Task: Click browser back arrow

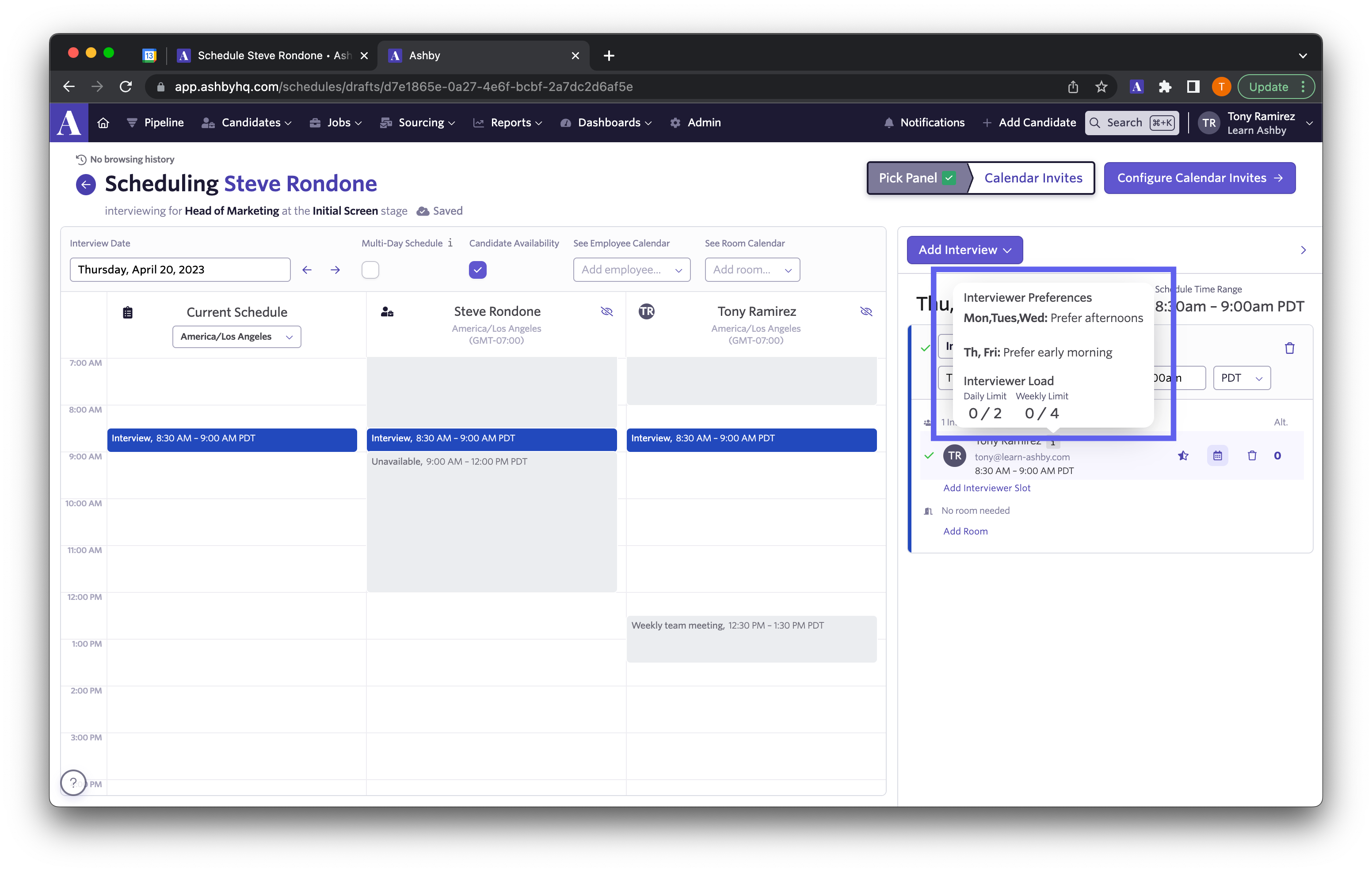Action: 69,87
